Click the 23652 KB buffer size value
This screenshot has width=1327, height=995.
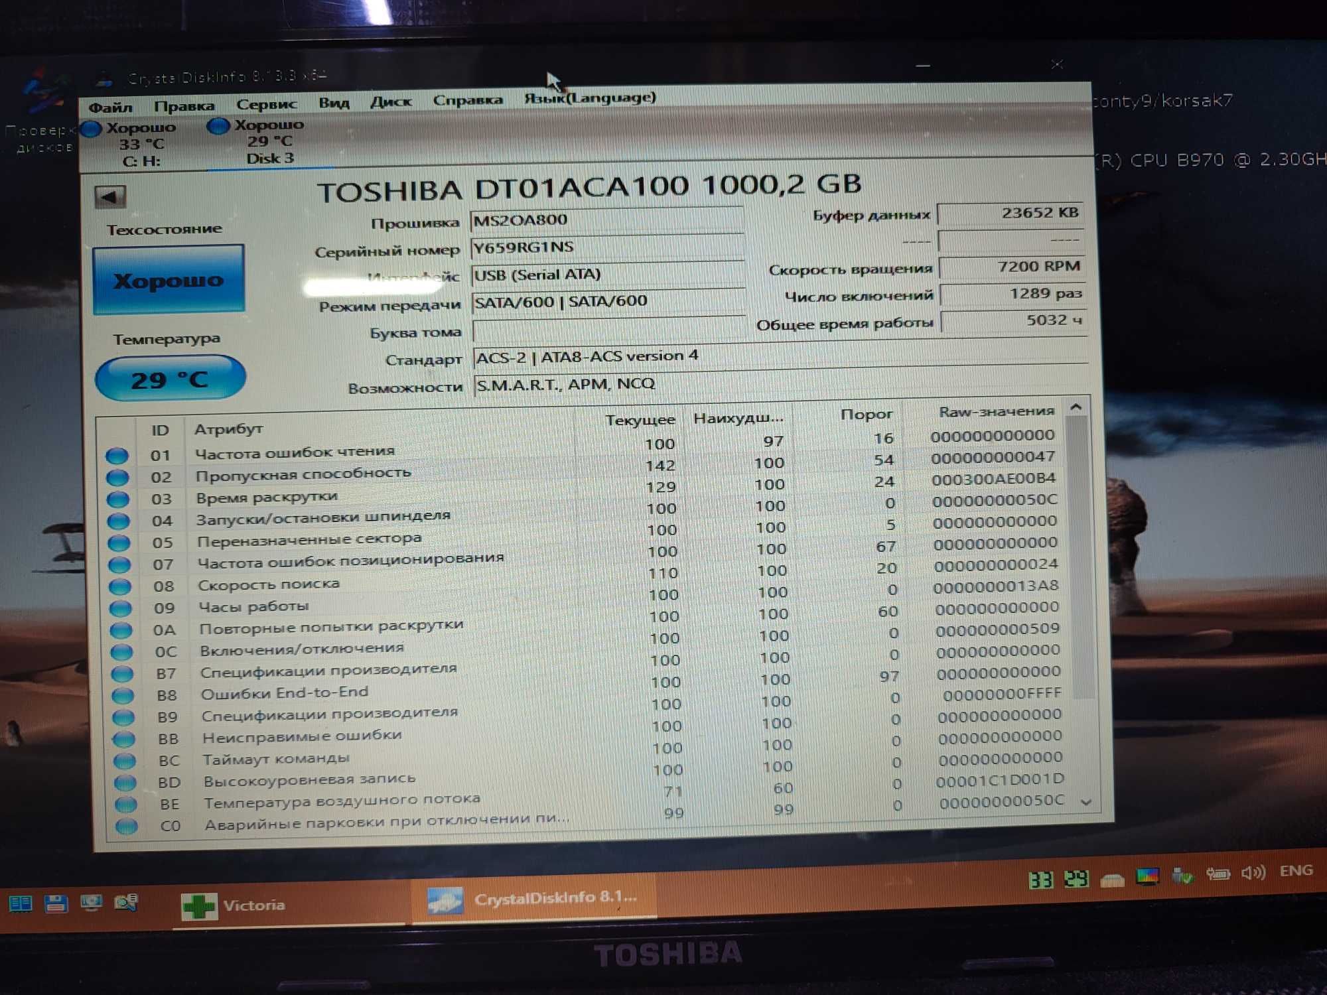pyautogui.click(x=1011, y=213)
